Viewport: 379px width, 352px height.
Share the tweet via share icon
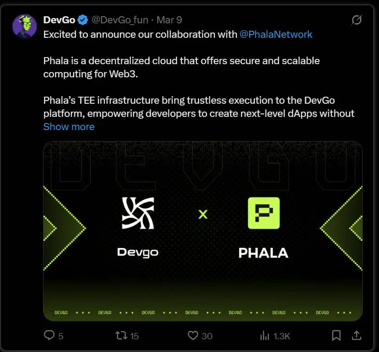click(x=357, y=336)
